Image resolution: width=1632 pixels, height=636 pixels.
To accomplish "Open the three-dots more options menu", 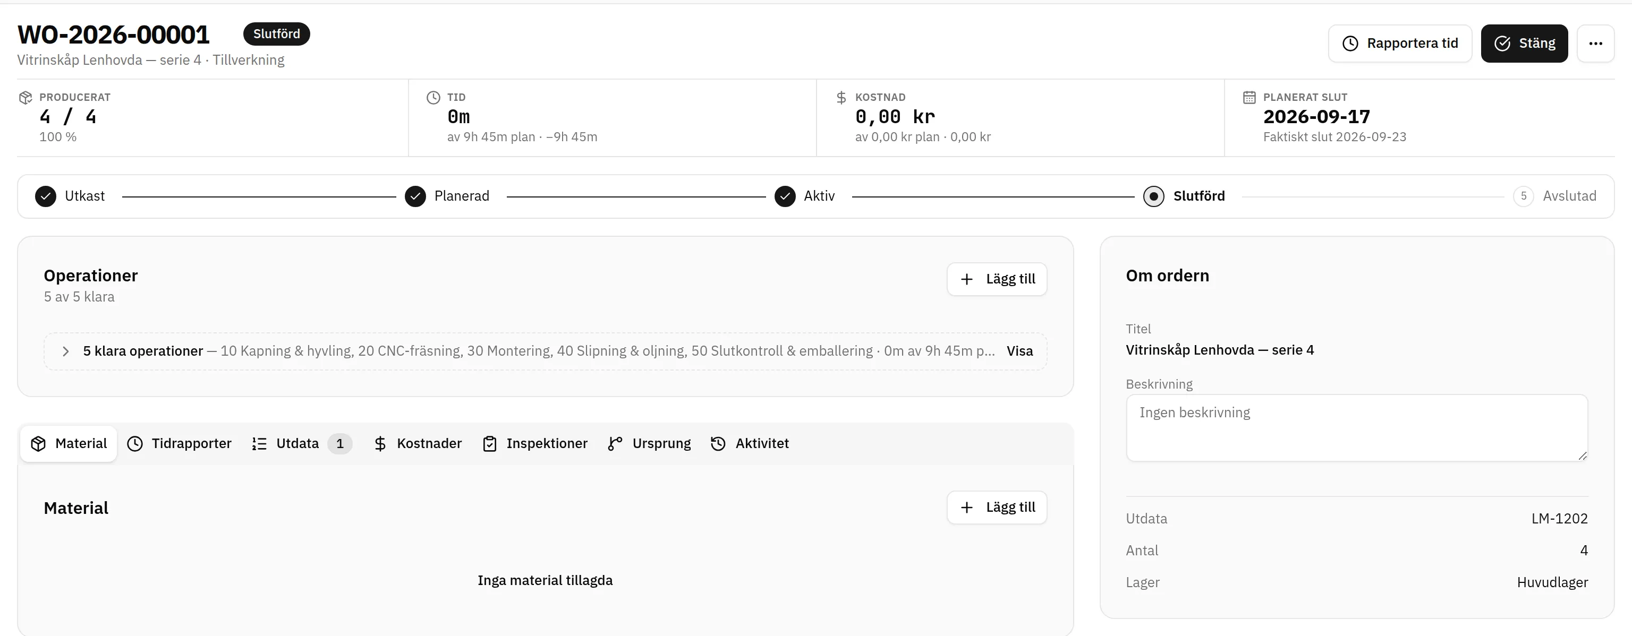I will pyautogui.click(x=1595, y=43).
